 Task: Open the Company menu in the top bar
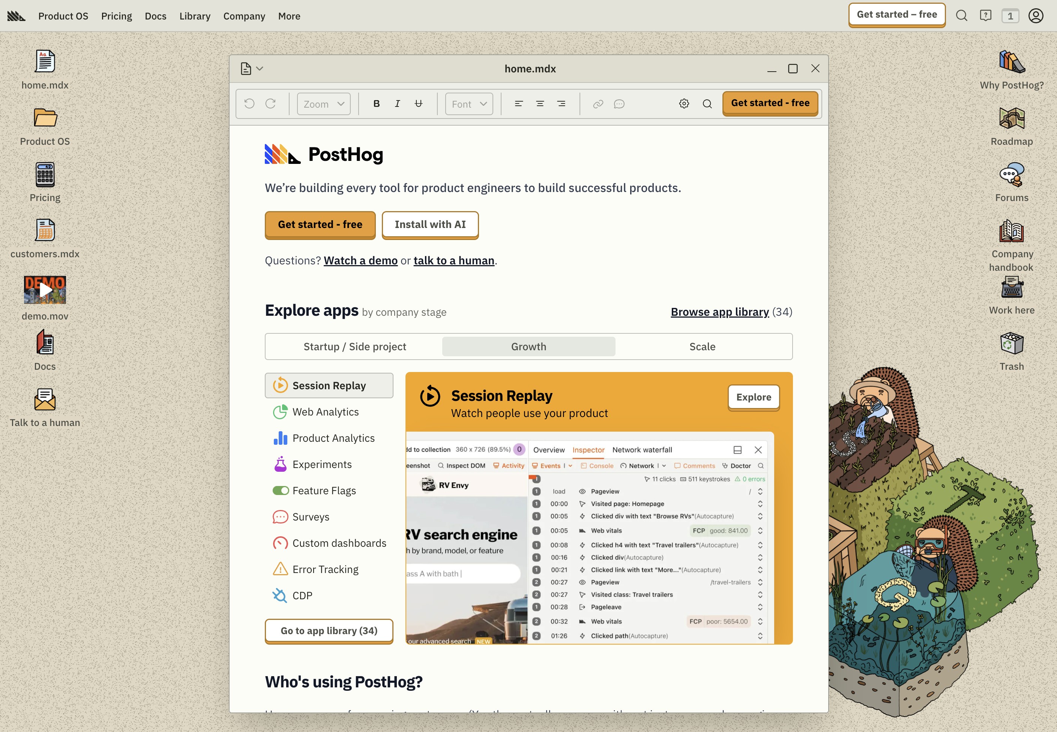pos(244,16)
